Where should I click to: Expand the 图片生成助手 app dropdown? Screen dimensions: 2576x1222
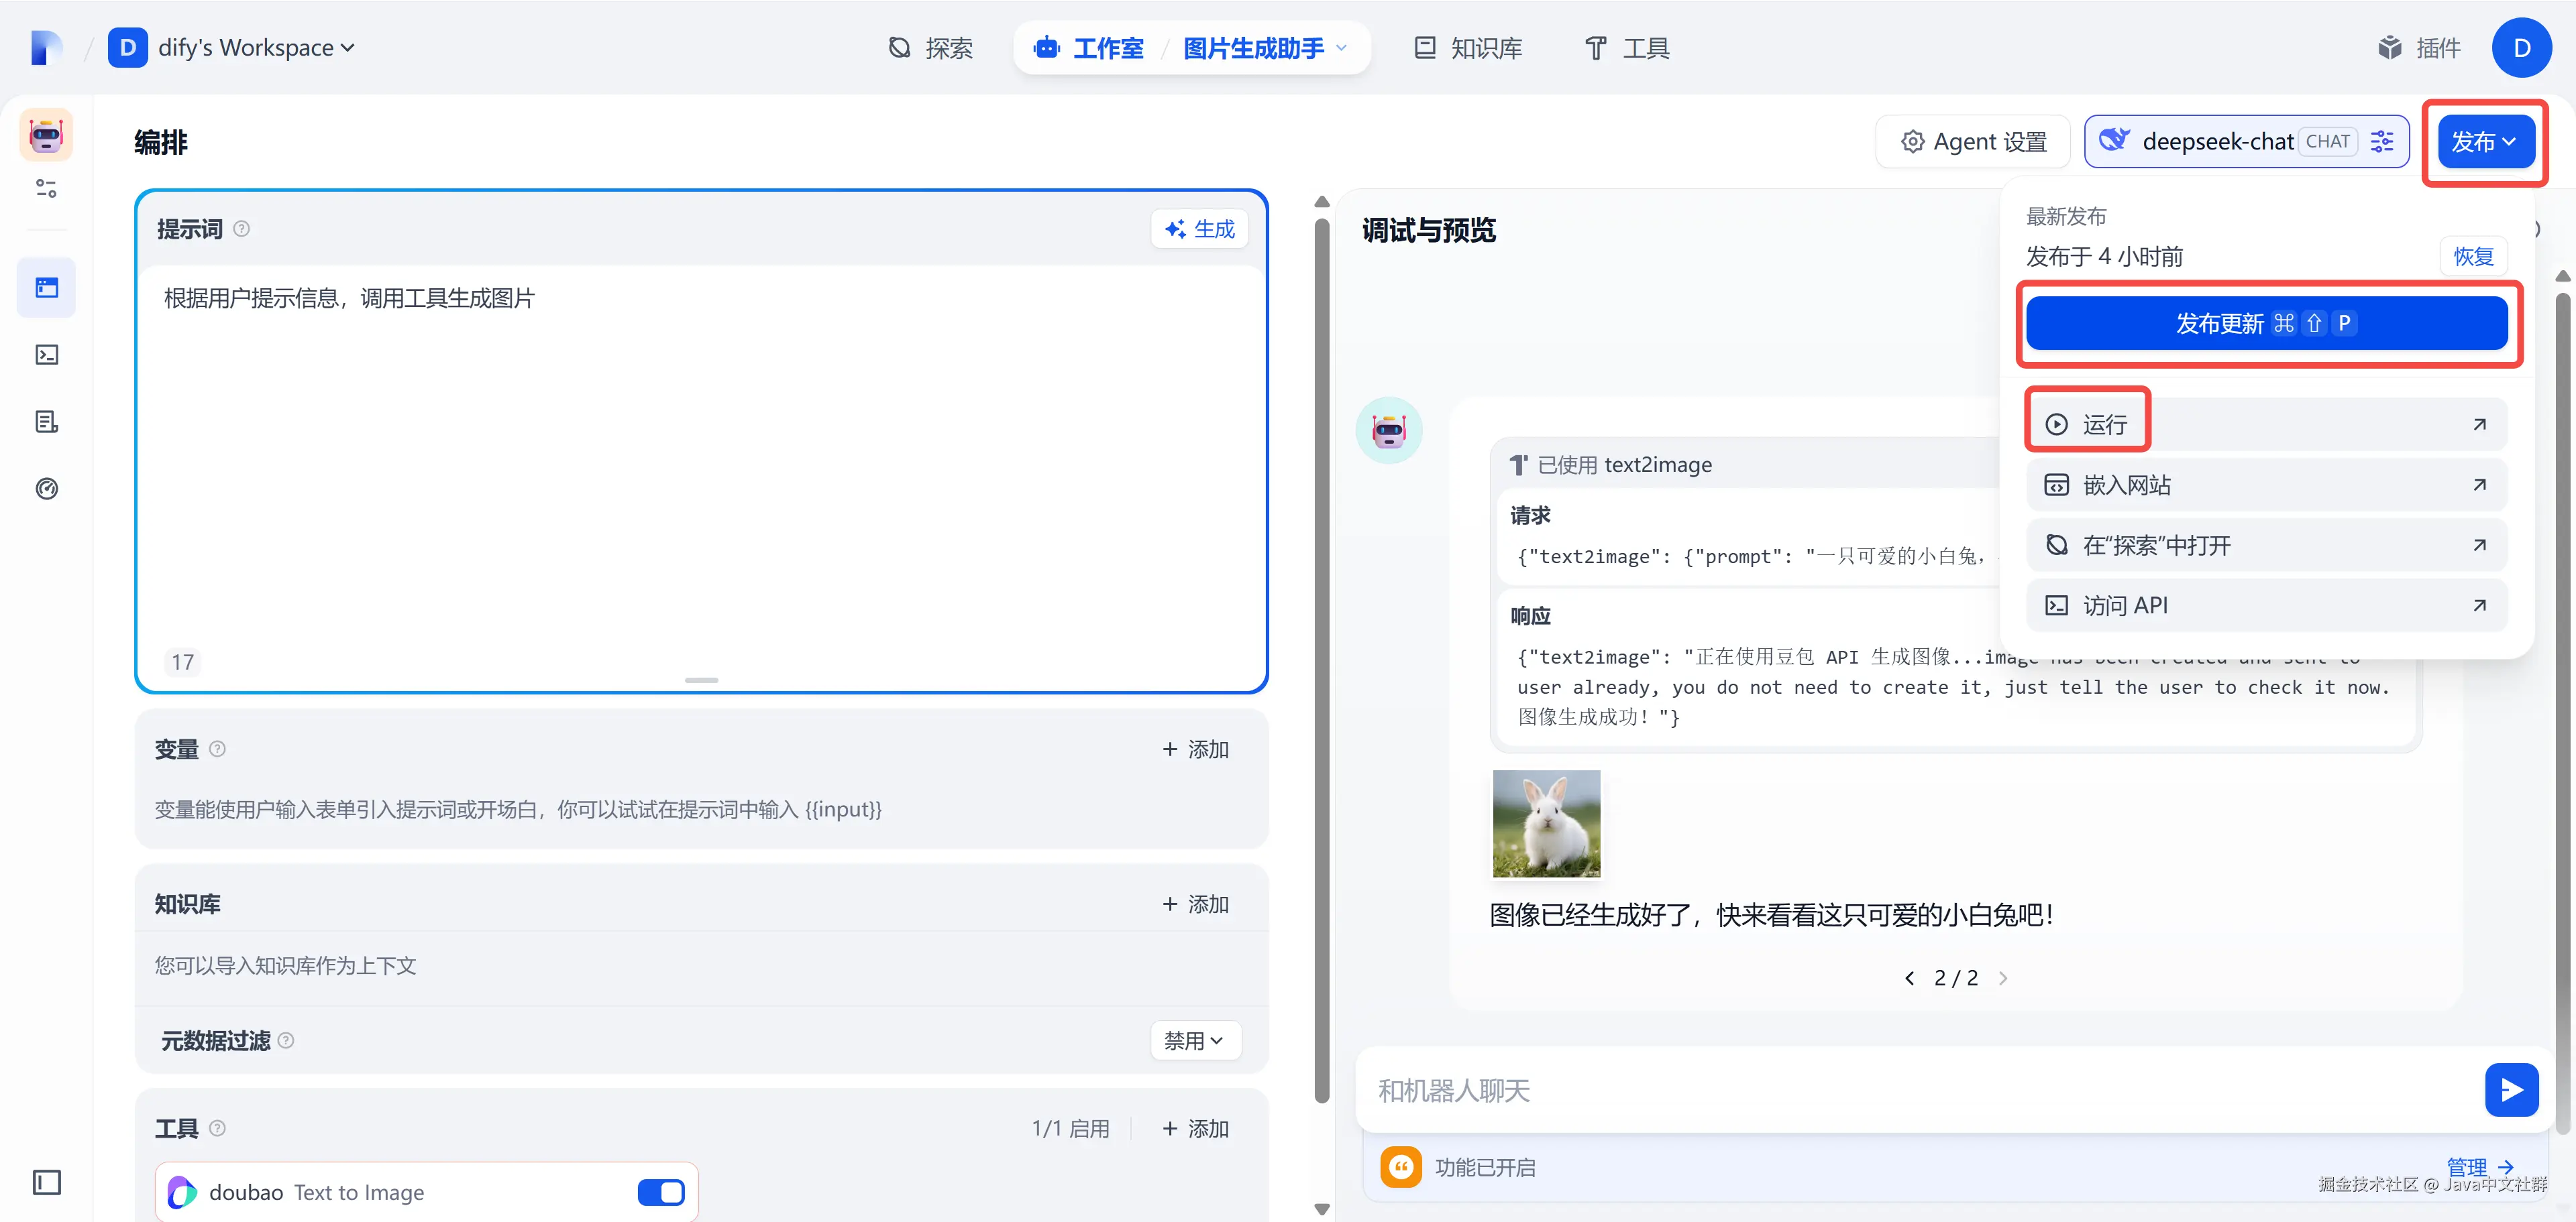click(1341, 48)
